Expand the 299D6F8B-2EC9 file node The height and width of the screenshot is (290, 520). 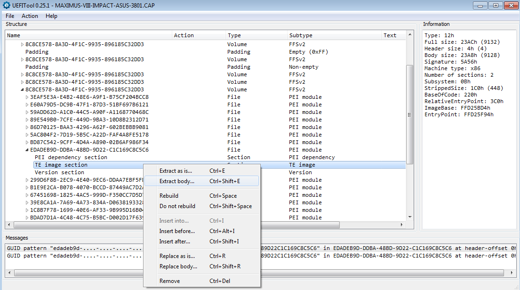[27, 180]
